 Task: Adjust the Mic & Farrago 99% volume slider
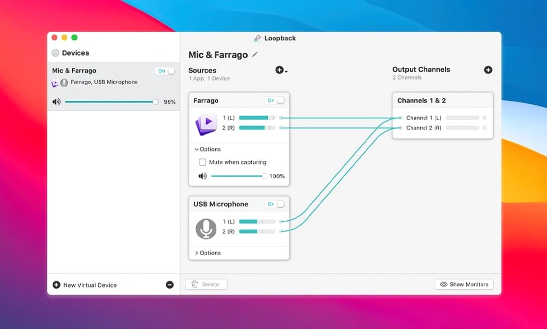coord(112,102)
